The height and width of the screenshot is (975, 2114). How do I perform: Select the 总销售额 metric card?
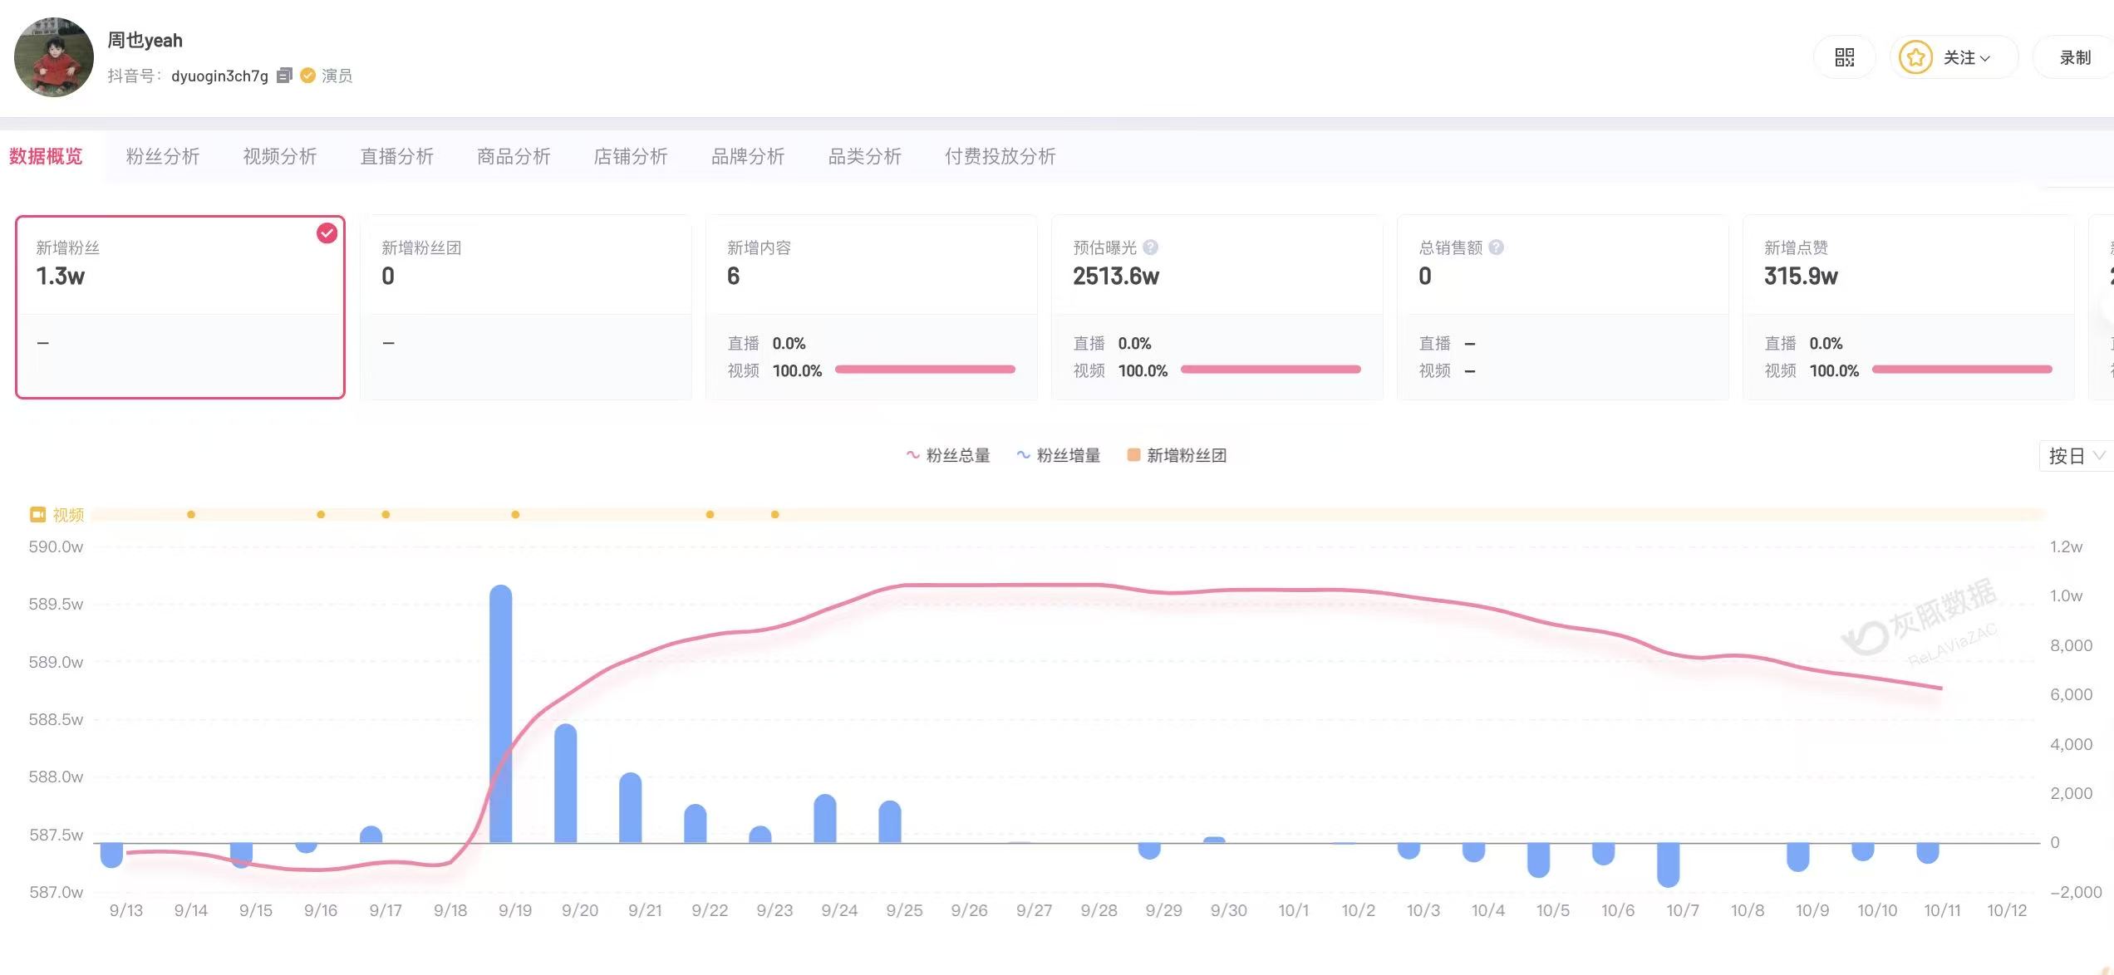[1563, 307]
